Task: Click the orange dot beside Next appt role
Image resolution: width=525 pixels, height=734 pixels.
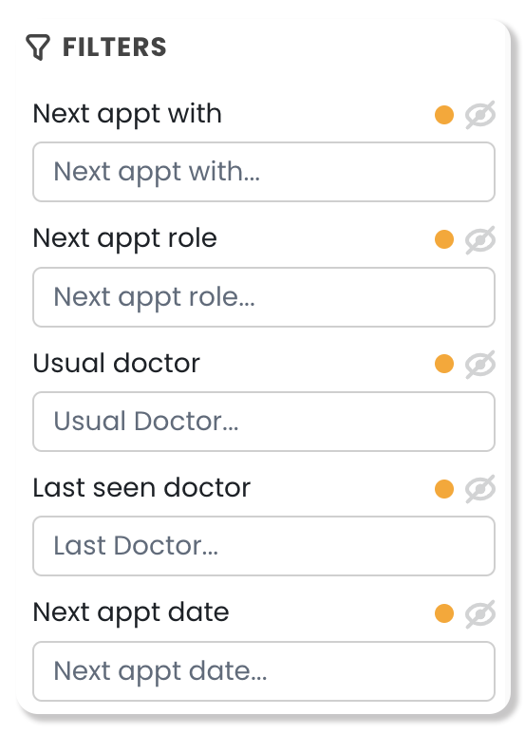Action: [444, 239]
